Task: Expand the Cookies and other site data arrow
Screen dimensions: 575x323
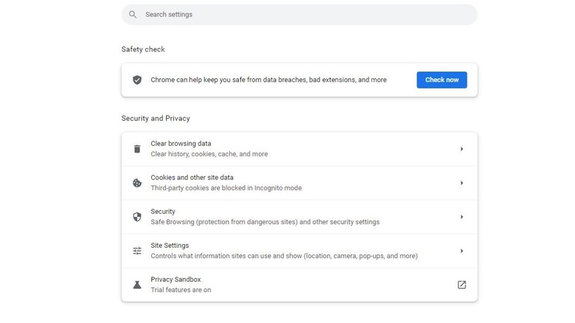Action: [x=461, y=183]
